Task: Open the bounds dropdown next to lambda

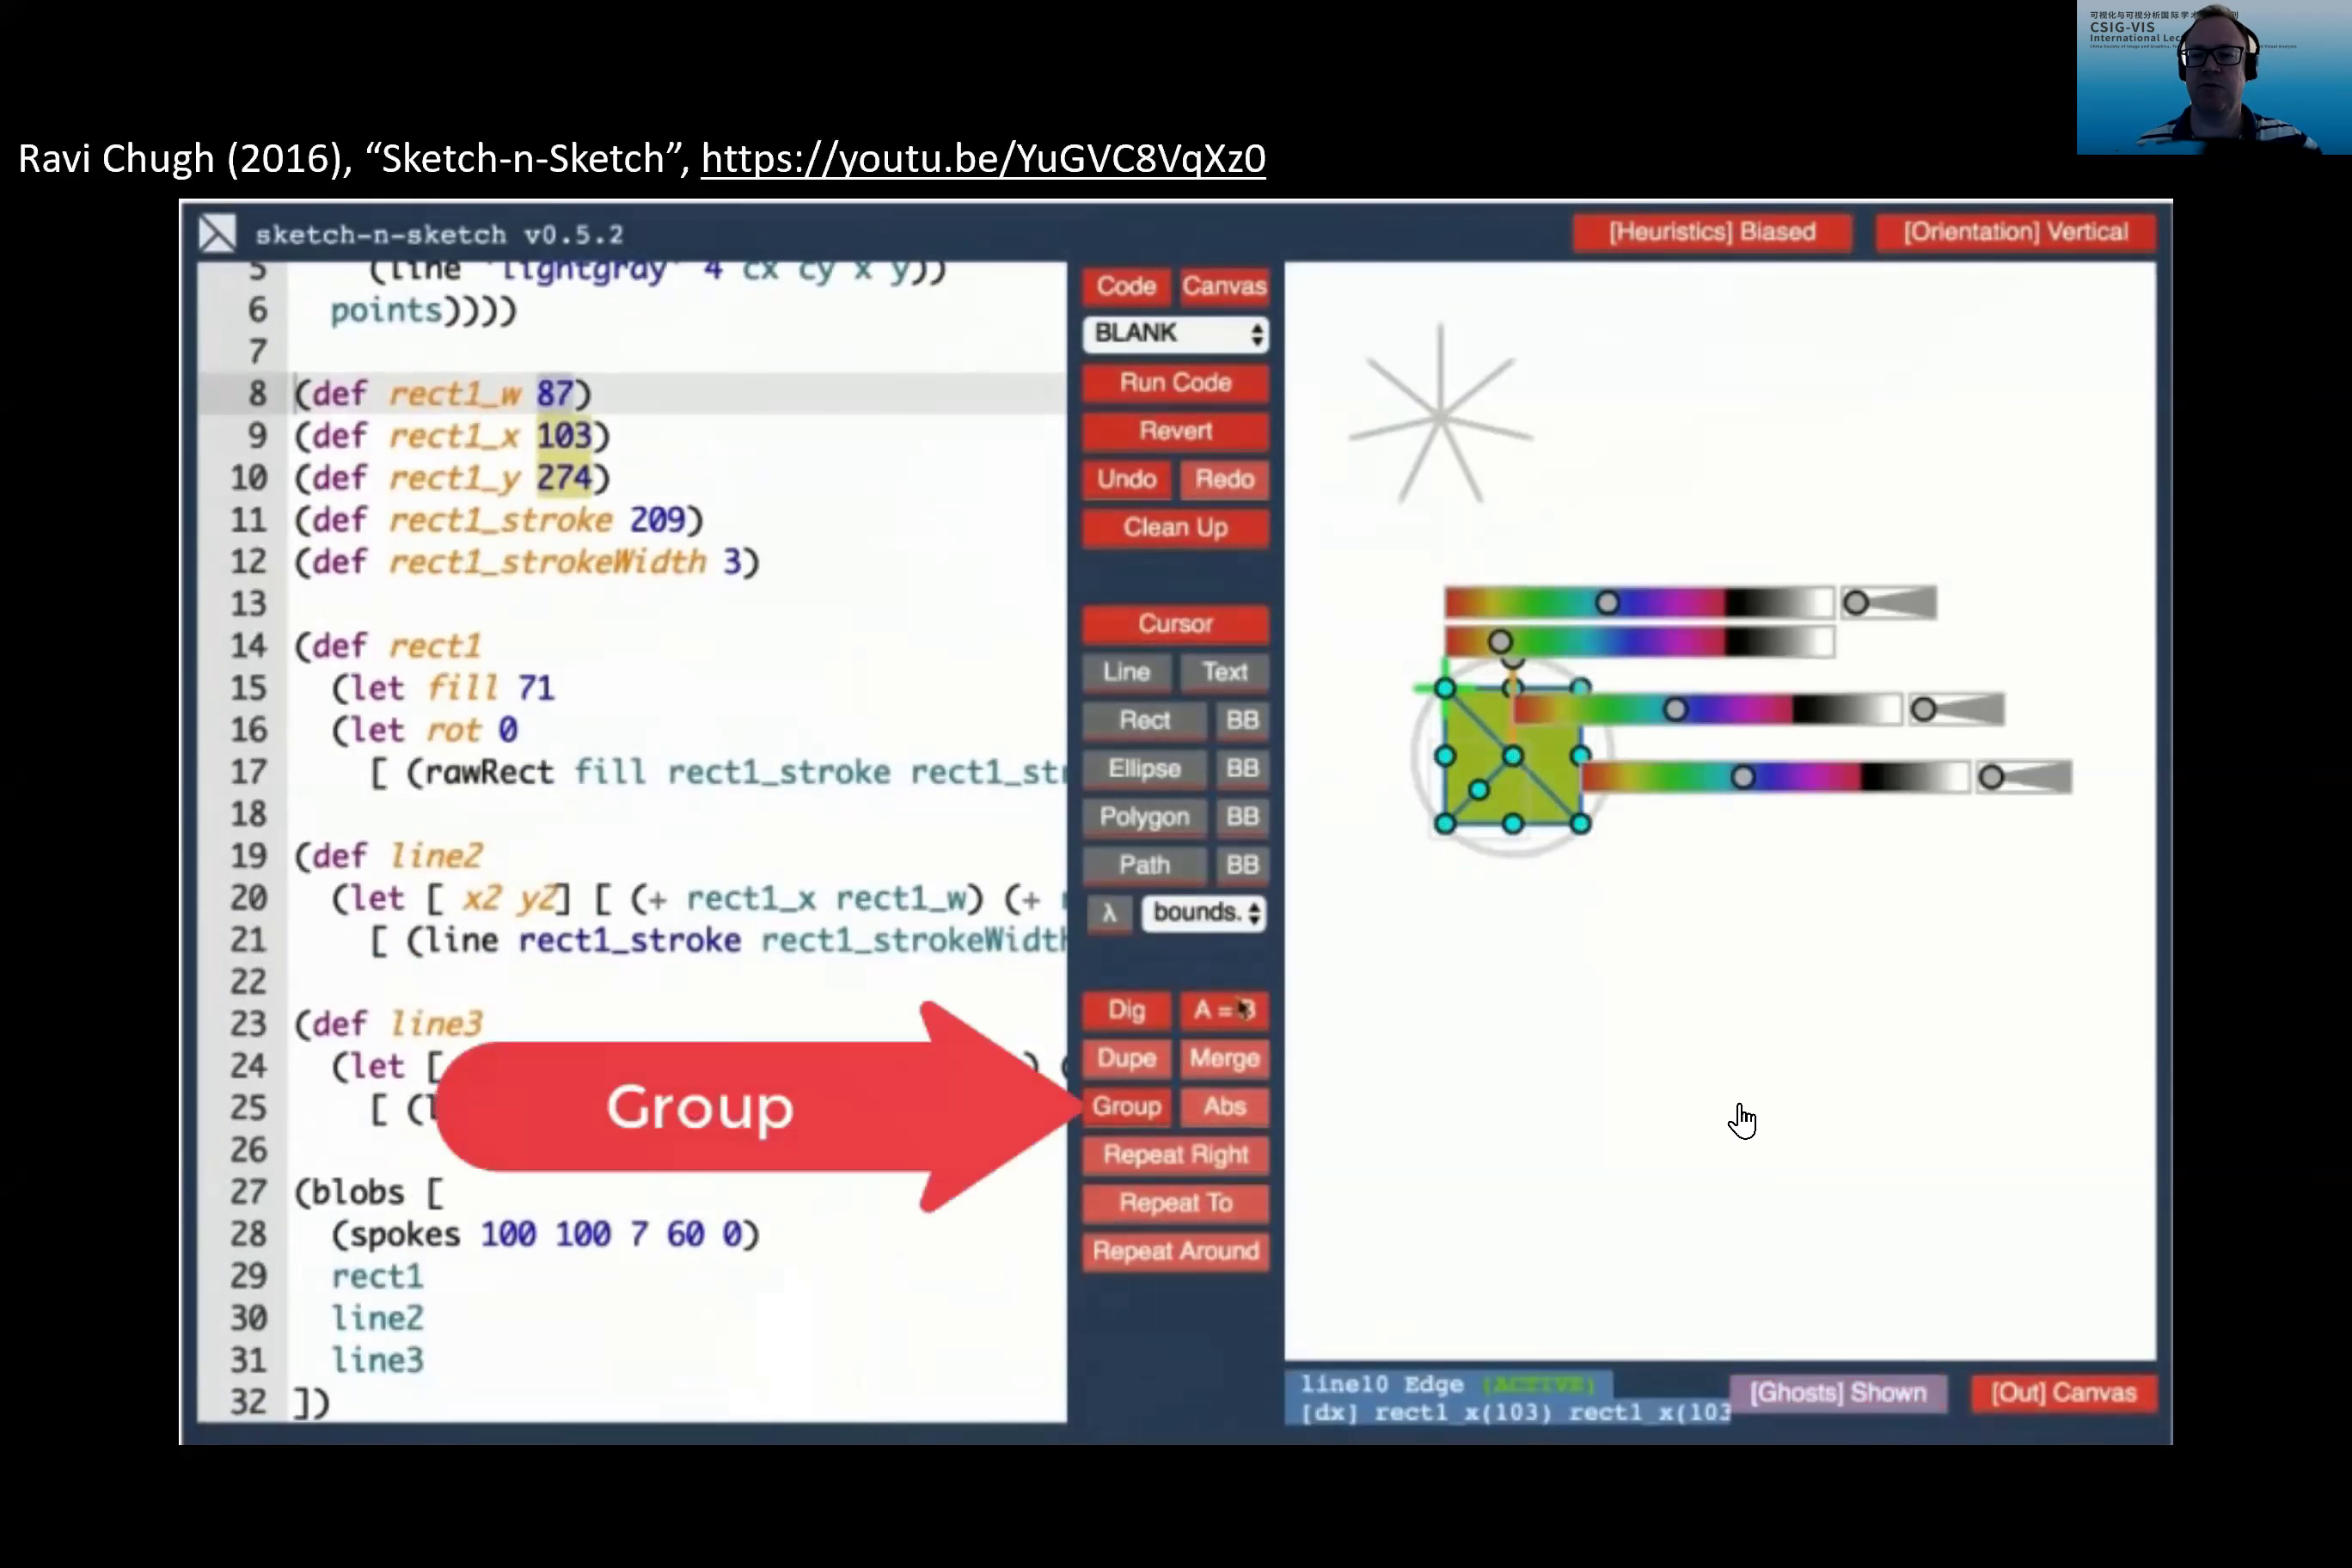Action: tap(1204, 913)
